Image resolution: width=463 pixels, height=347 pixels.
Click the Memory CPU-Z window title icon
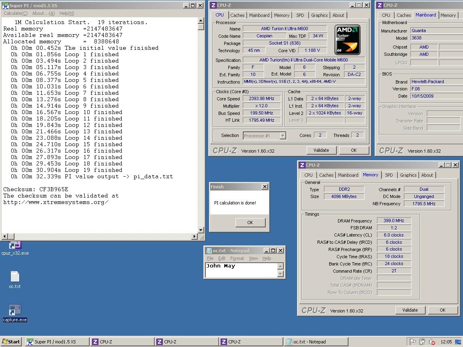302,165
